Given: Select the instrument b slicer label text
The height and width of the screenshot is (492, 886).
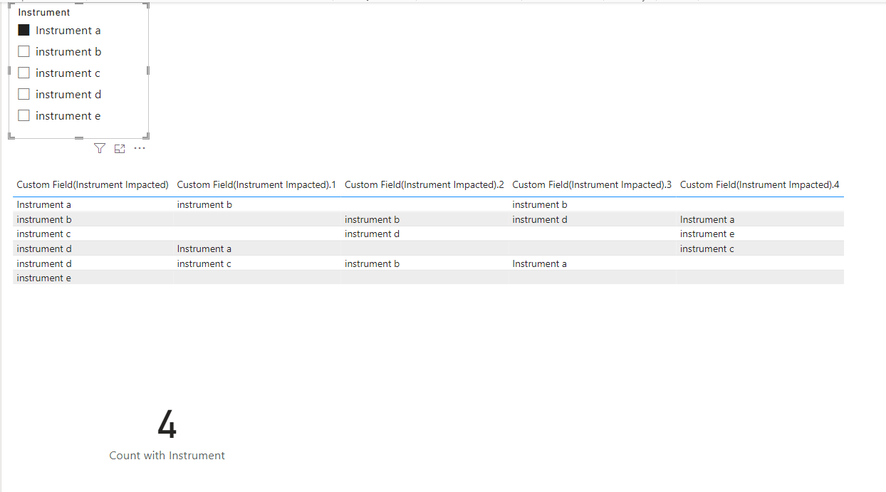Looking at the screenshot, I should [68, 51].
